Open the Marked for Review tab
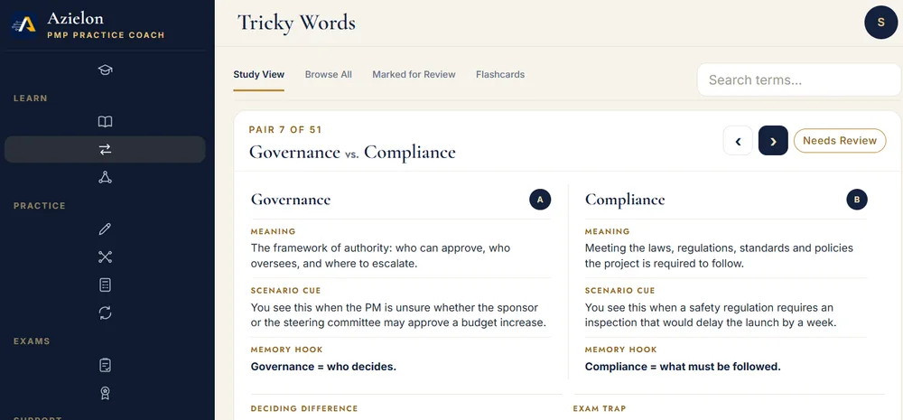The image size is (903, 420). tap(414, 74)
